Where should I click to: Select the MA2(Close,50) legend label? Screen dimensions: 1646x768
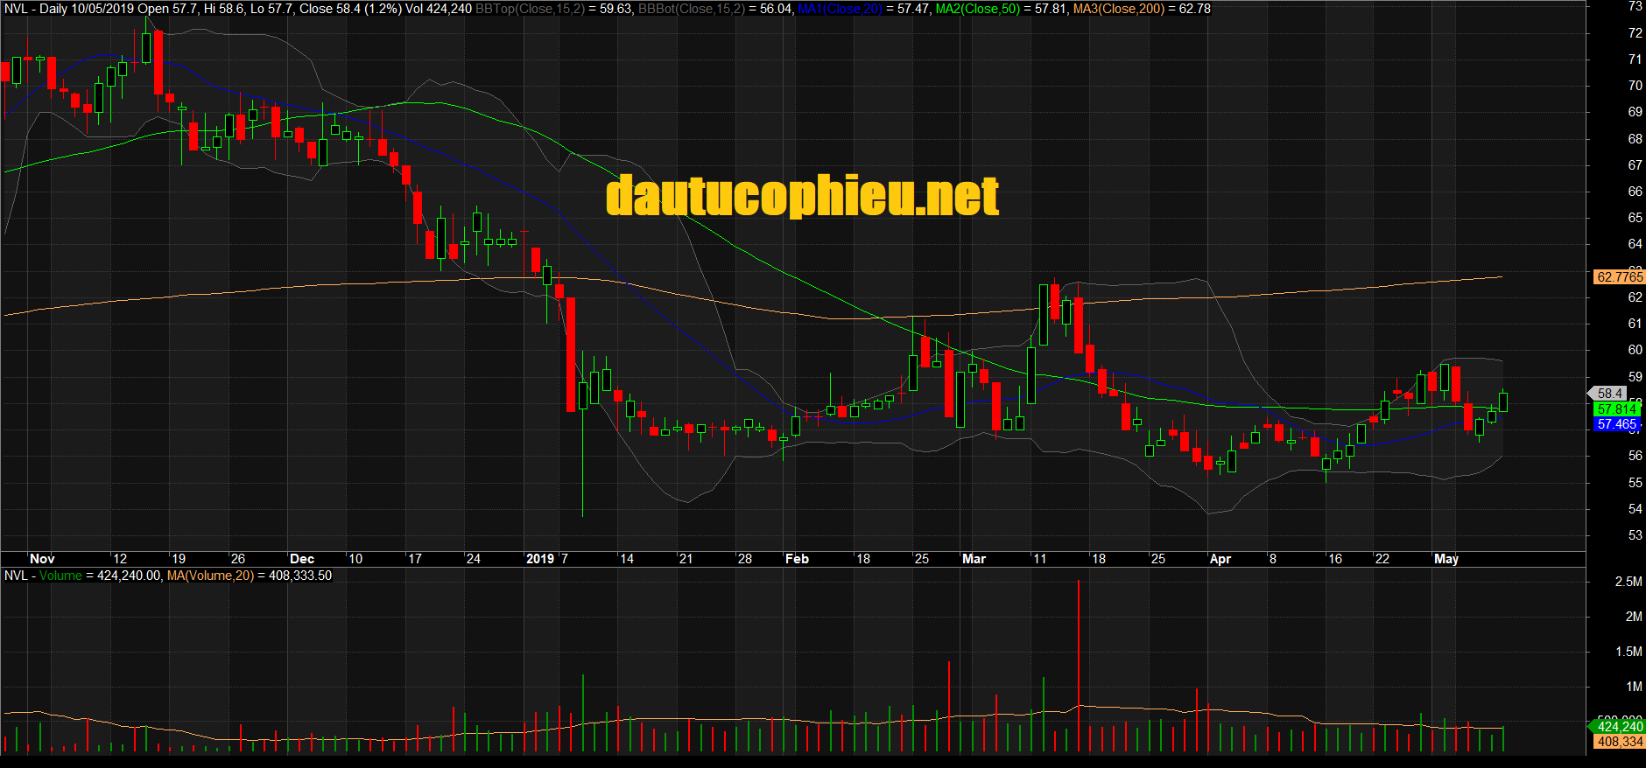click(977, 9)
